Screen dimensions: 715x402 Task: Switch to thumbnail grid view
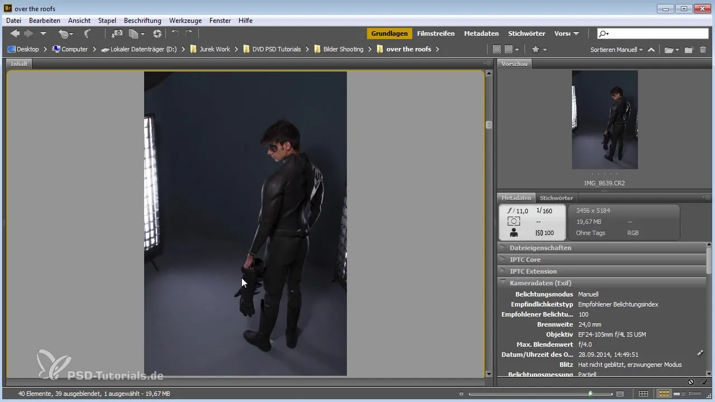(664, 394)
